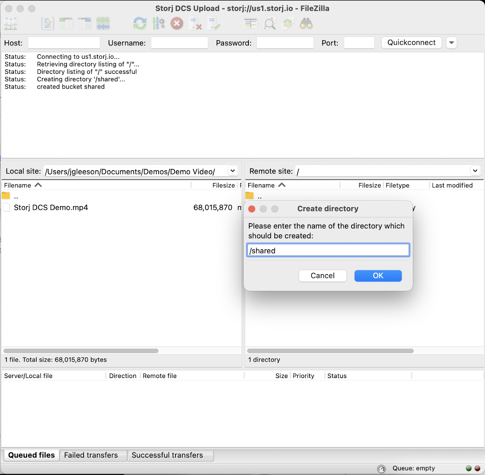Click the 'Connecting to us1.storj.io...' log line
Viewport: 485px width, 475px height.
point(78,57)
